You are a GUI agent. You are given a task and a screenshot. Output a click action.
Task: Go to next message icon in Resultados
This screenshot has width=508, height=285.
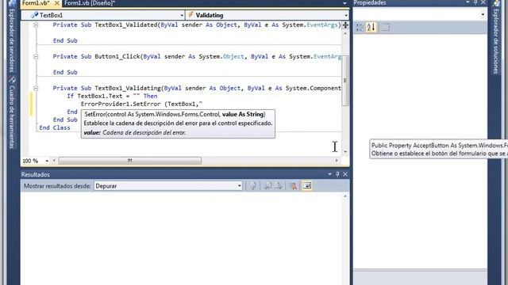(279, 186)
